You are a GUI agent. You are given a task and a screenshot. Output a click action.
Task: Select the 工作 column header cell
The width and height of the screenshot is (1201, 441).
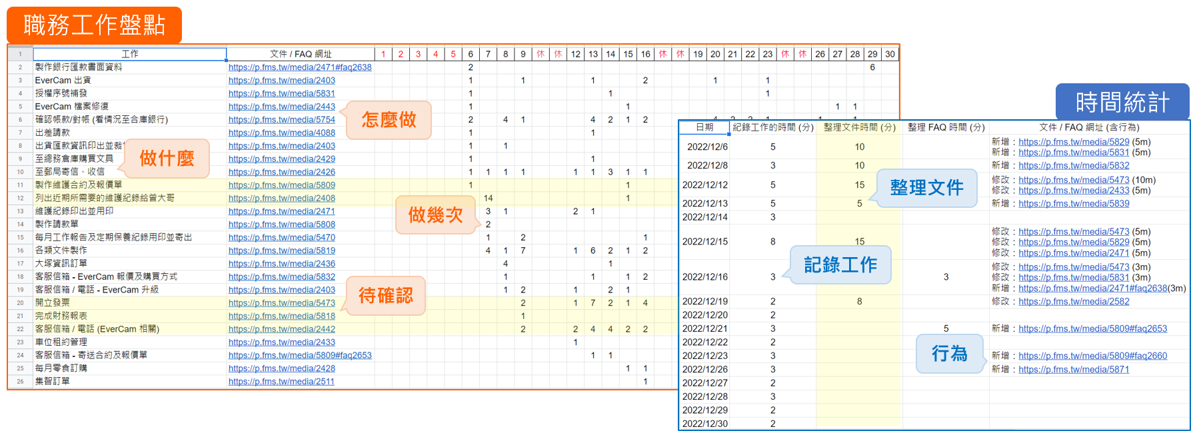click(130, 54)
